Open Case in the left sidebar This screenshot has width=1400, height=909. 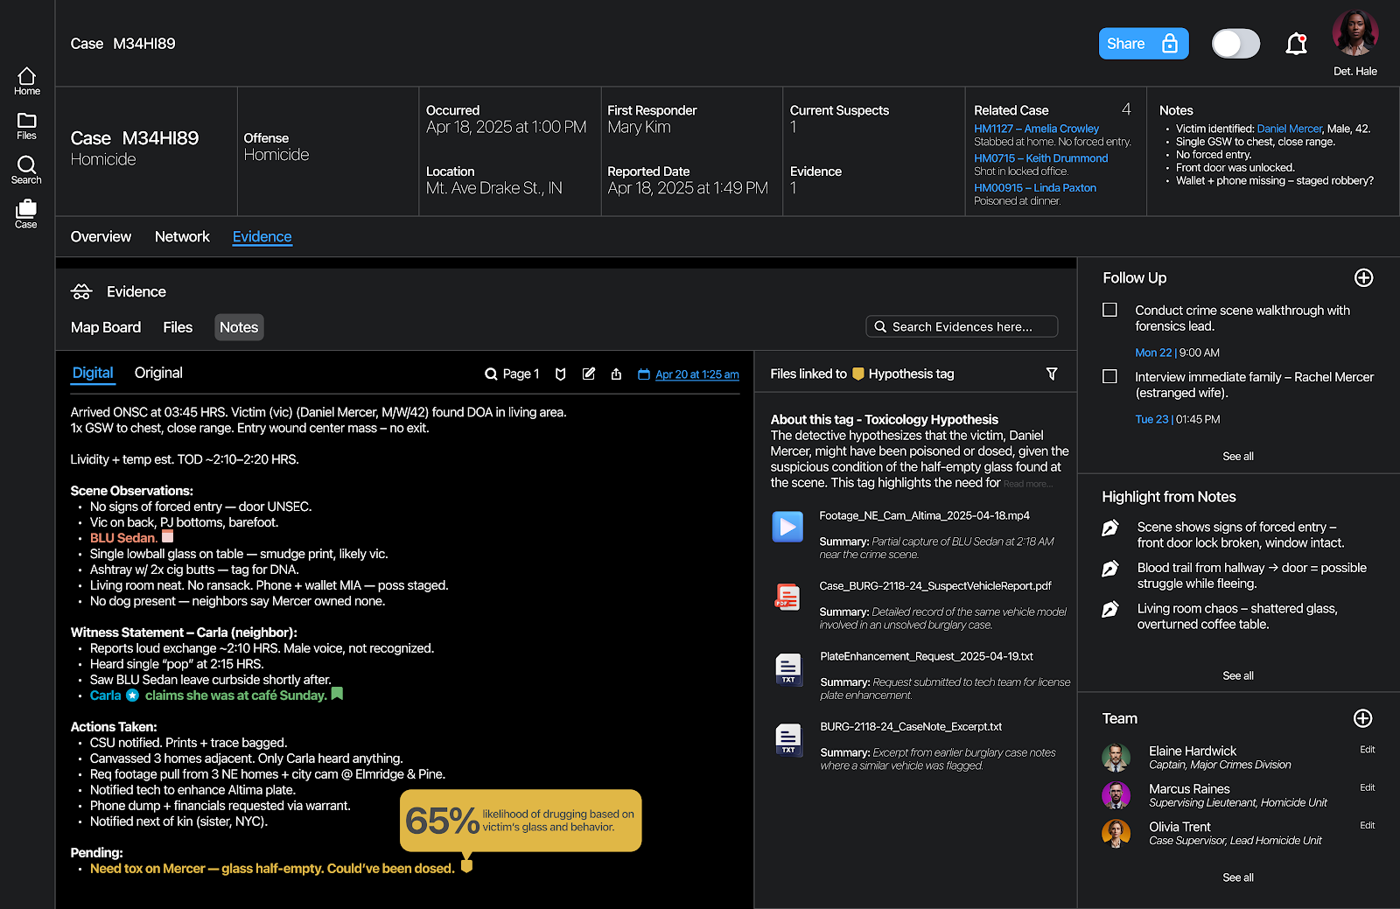pos(26,214)
